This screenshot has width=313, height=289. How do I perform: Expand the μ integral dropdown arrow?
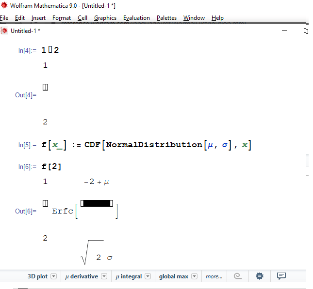coord(148,276)
